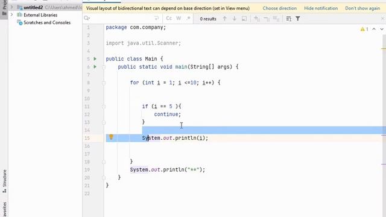
Task: Toggle Match Case (Cc) search option
Action: coord(169,18)
